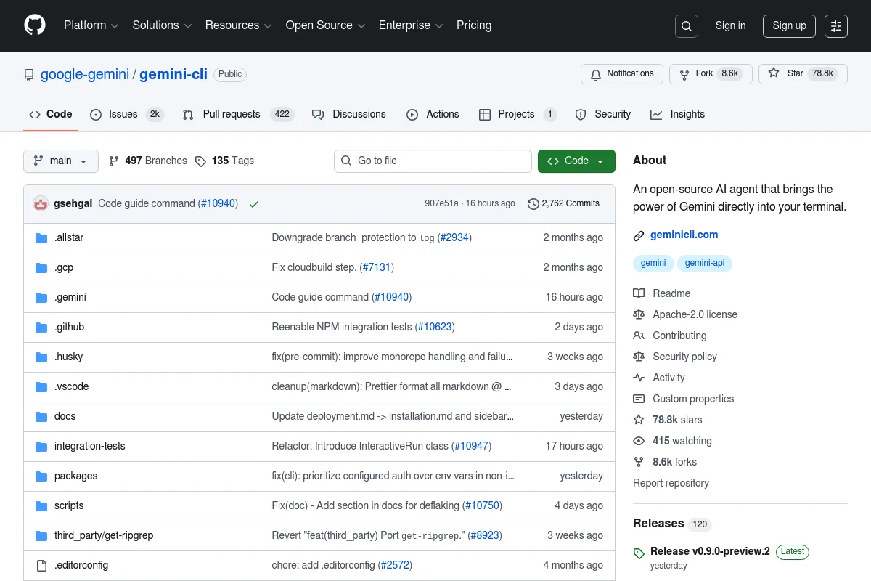
Task: Click the green commit status checkmark
Action: pos(253,204)
